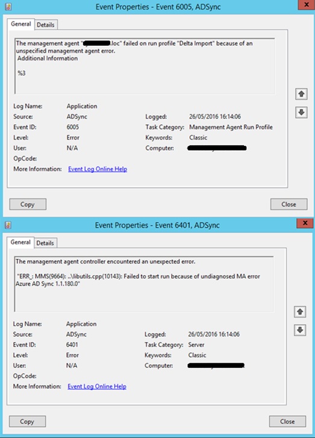Click inside the Delta Import error description box
This screenshot has width=315, height=438.
click(x=145, y=66)
